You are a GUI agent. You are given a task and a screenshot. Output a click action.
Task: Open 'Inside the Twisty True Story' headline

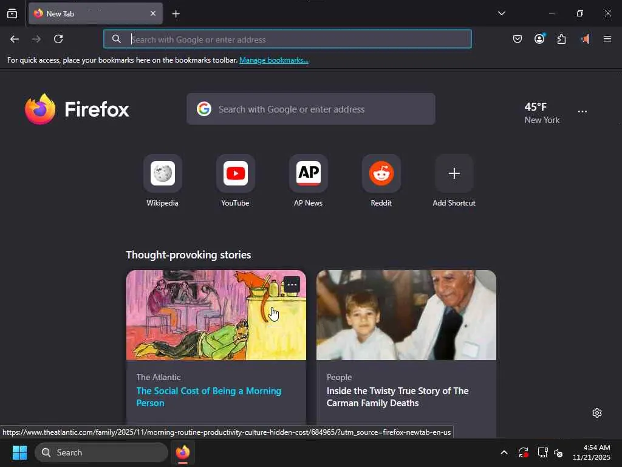click(397, 396)
